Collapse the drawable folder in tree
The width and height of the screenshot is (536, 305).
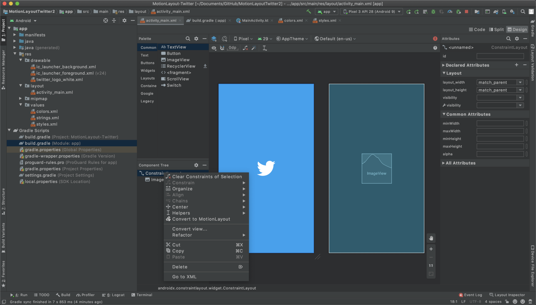coord(21,60)
